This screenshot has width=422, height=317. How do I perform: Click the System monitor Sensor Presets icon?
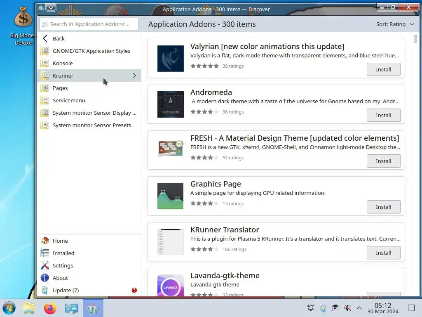coord(45,125)
